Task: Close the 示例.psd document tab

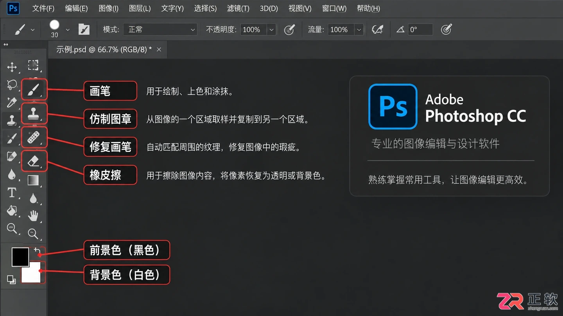Action: click(x=159, y=50)
